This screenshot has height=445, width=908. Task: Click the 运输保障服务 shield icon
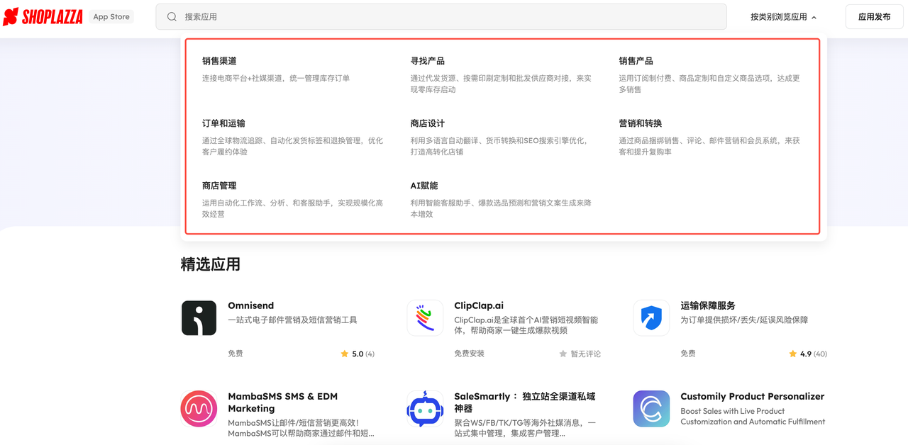[x=651, y=317]
